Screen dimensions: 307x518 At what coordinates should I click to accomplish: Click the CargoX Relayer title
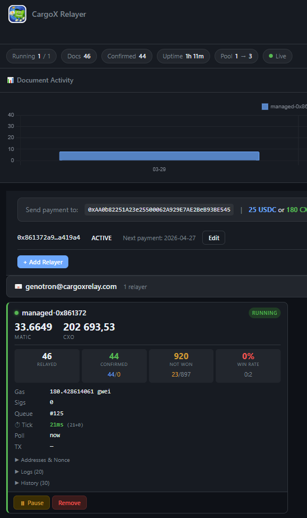click(x=59, y=14)
